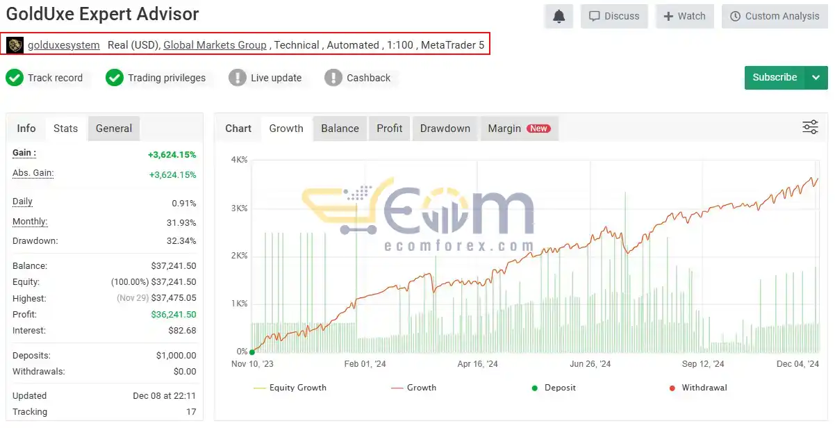The width and height of the screenshot is (835, 428).
Task: Click the "GoldUxe Expert Advisor" page title
Action: pos(103,14)
